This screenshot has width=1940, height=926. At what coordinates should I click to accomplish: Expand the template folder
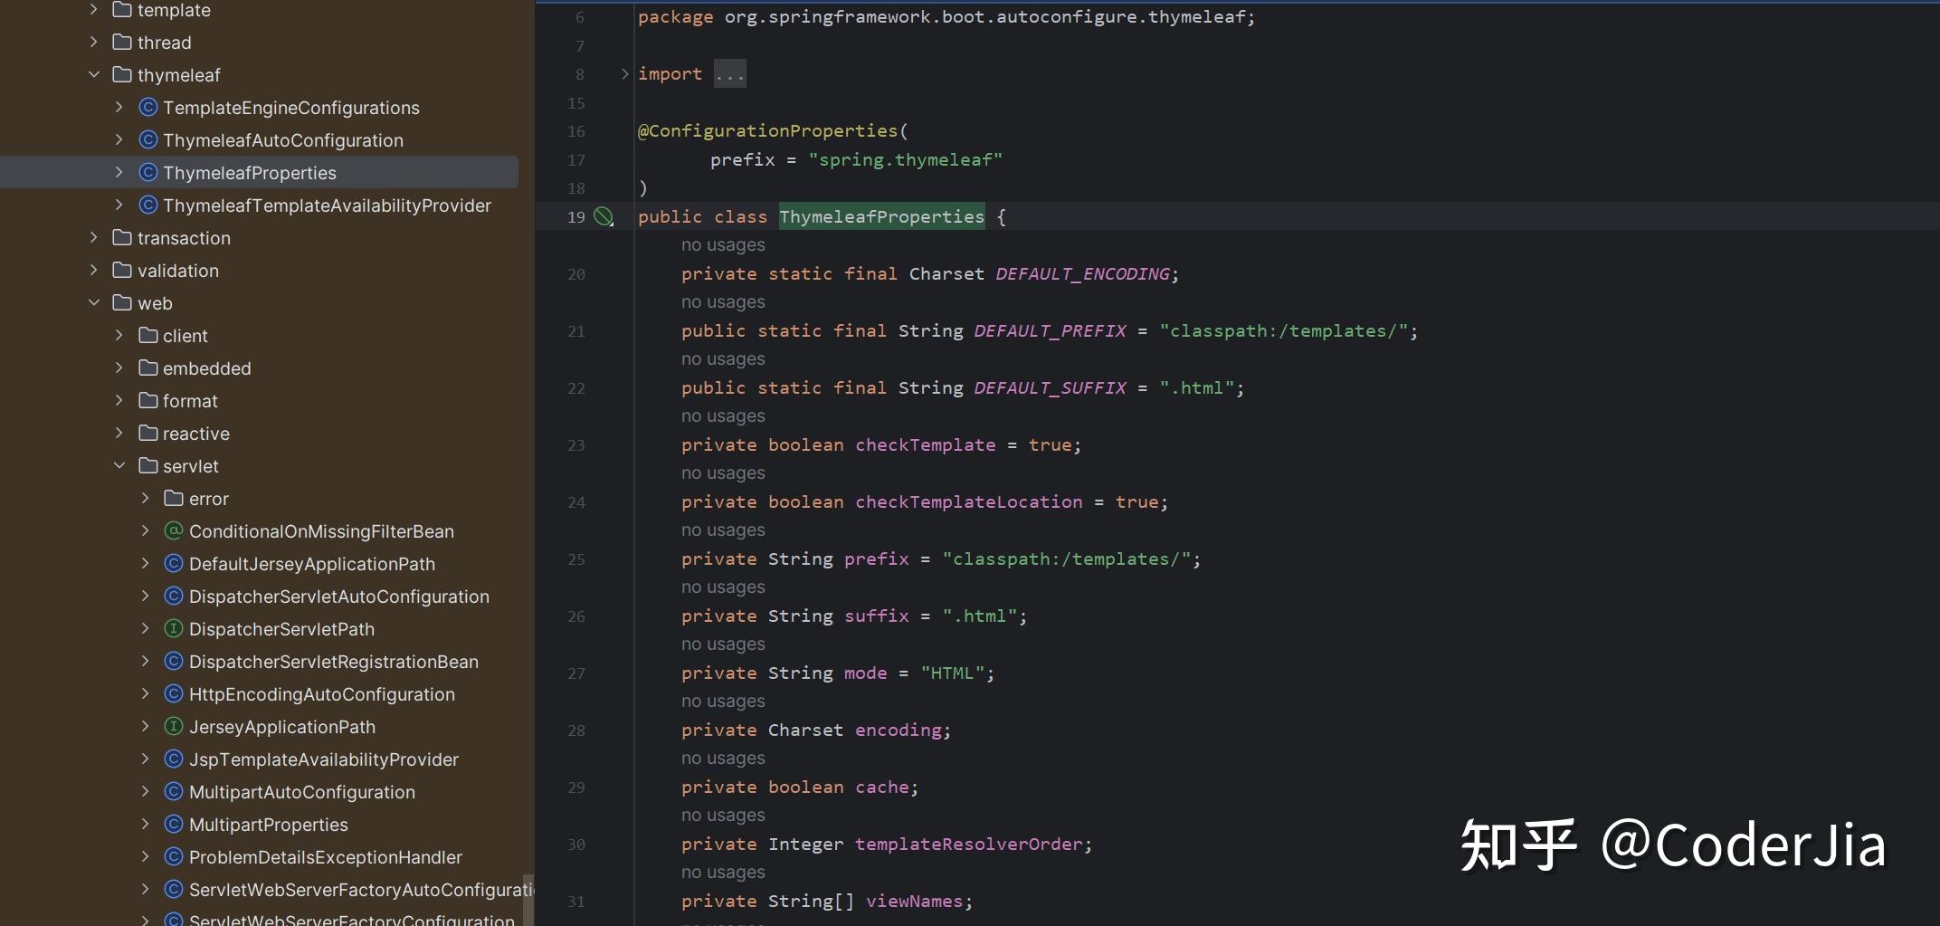click(94, 10)
